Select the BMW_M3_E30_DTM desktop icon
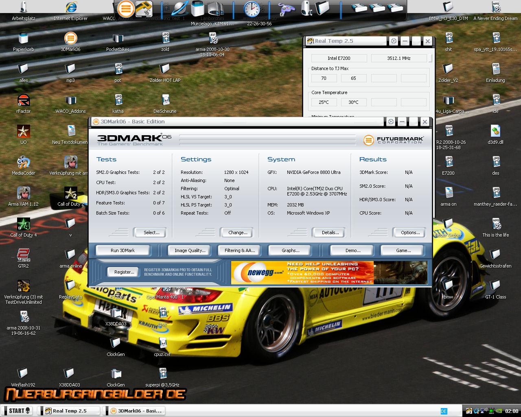The width and height of the screenshot is (521, 417). pos(448,11)
